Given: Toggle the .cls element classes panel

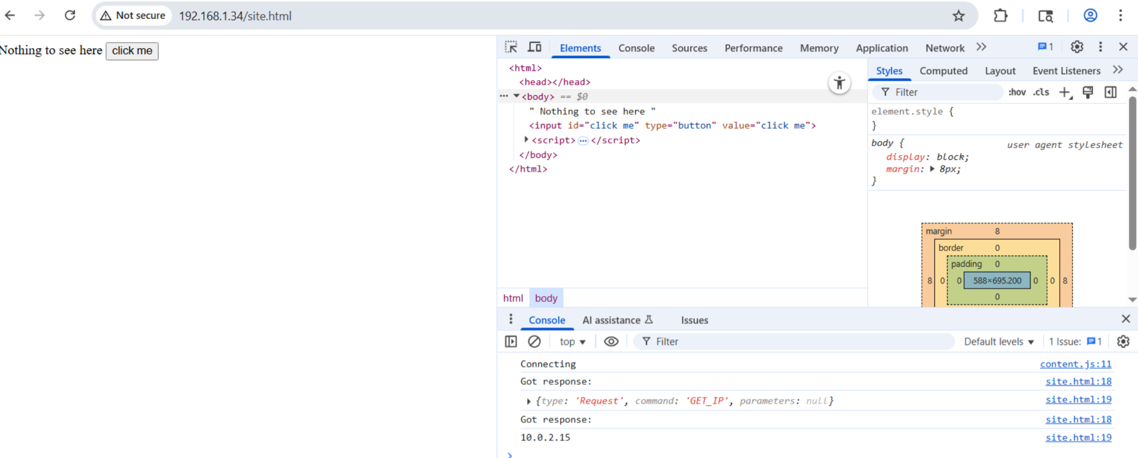Looking at the screenshot, I should click(1041, 92).
